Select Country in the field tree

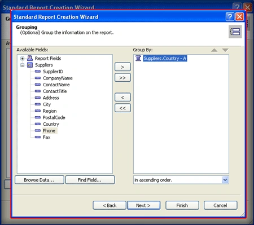point(51,124)
